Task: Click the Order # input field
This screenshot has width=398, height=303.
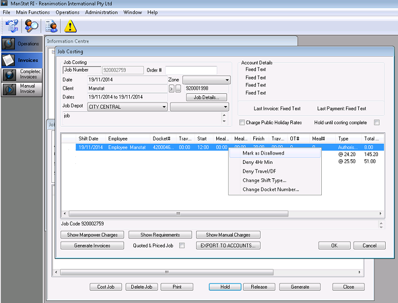Action: pyautogui.click(x=191, y=70)
